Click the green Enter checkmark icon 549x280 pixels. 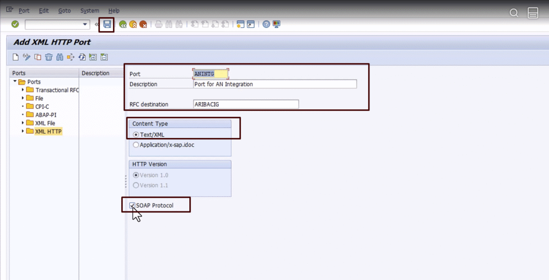15,24
